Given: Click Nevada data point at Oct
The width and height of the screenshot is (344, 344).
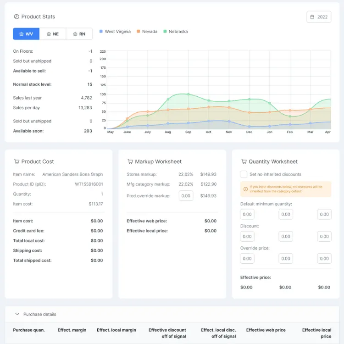Looking at the screenshot, I should tap(209, 107).
